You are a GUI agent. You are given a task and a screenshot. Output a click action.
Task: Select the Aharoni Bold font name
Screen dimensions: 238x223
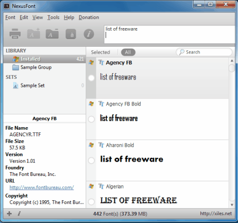click(120, 145)
